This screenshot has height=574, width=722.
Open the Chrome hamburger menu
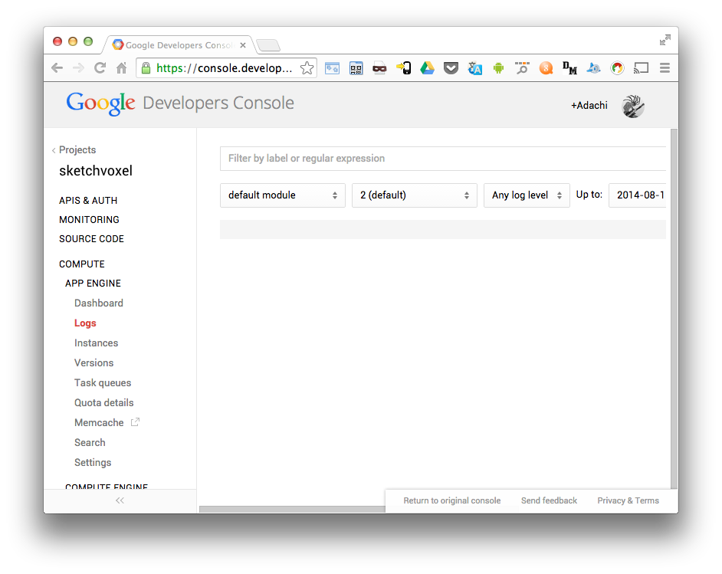pyautogui.click(x=665, y=68)
